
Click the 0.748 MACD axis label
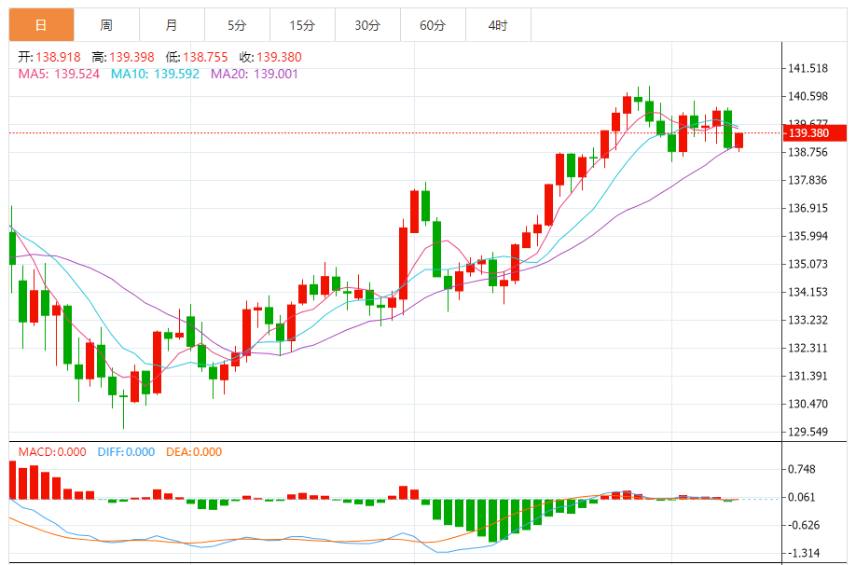point(801,469)
